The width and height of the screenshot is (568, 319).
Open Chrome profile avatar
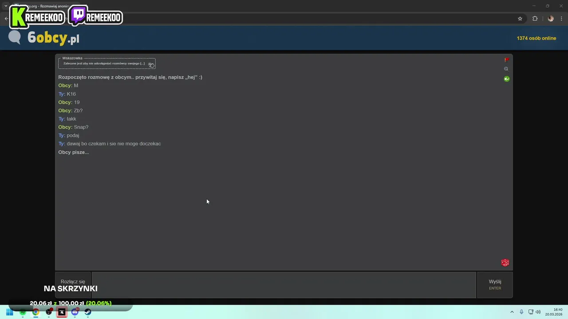click(x=551, y=19)
